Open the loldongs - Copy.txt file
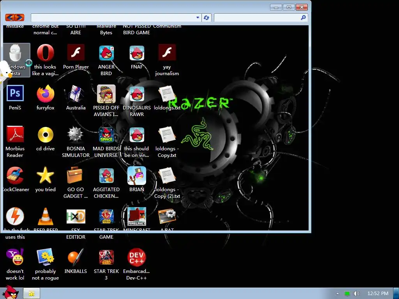This screenshot has width=399, height=299. (x=167, y=135)
